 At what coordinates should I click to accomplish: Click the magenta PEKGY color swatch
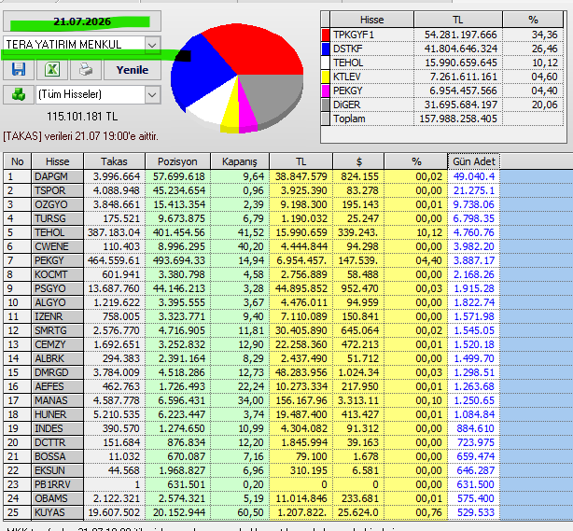point(326,91)
